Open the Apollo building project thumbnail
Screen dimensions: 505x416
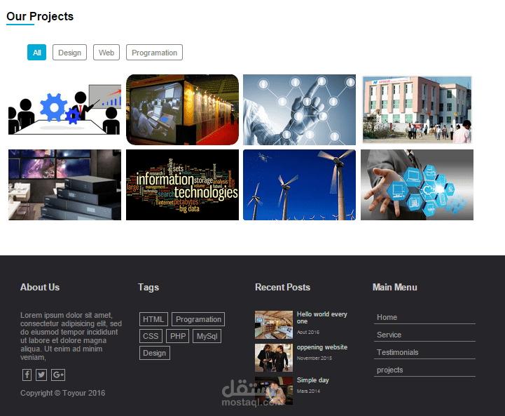(417, 109)
